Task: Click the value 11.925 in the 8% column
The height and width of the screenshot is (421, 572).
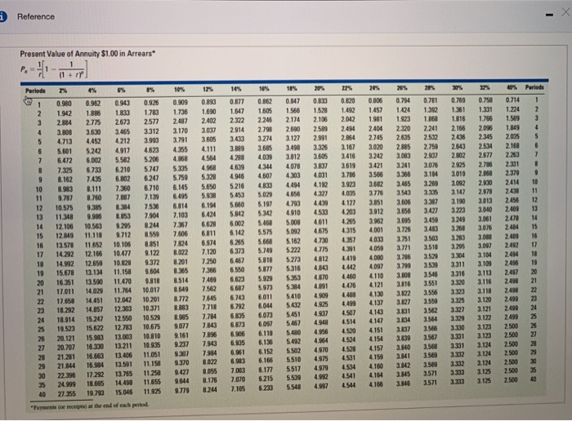Action: (152, 392)
